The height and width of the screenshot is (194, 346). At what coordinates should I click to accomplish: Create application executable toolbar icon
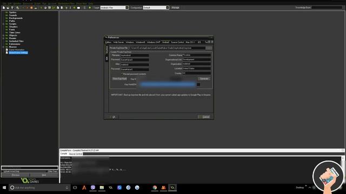coord(18,8)
